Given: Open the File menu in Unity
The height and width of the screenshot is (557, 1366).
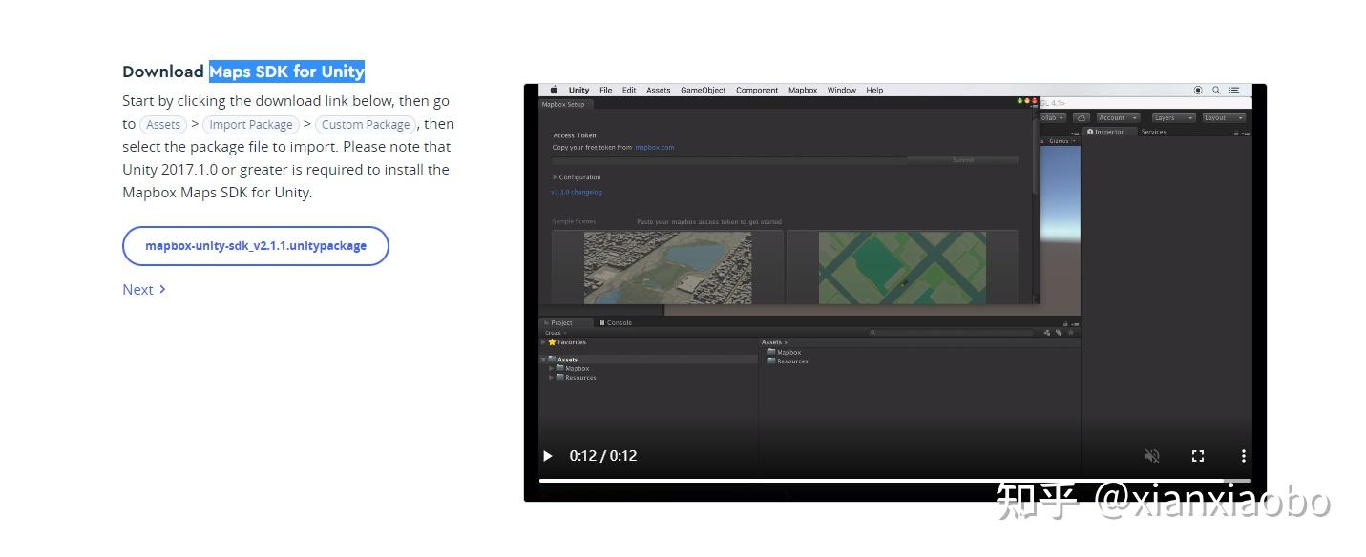Looking at the screenshot, I should (x=605, y=91).
